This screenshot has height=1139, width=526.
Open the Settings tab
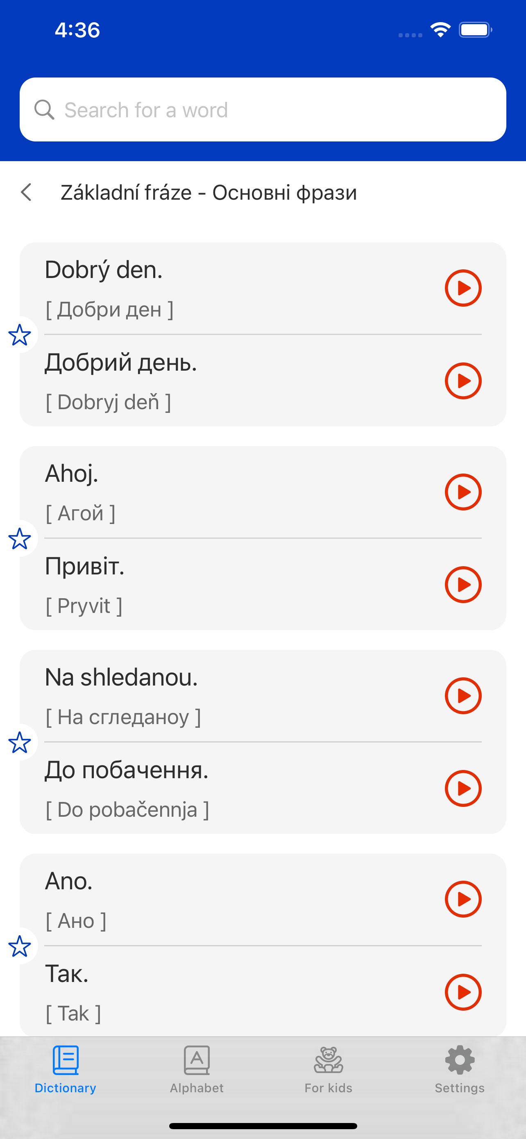click(460, 1069)
